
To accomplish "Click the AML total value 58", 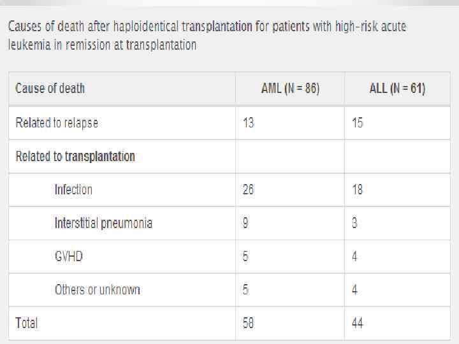I will point(249,323).
